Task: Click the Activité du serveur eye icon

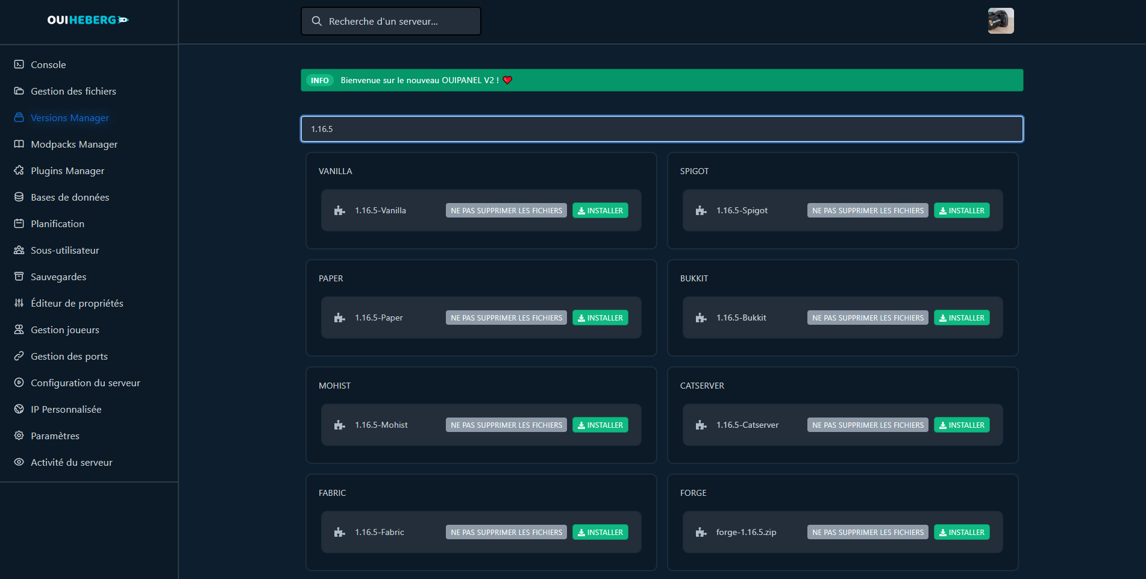Action: (19, 462)
